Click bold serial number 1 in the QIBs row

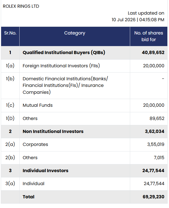(x=10, y=52)
